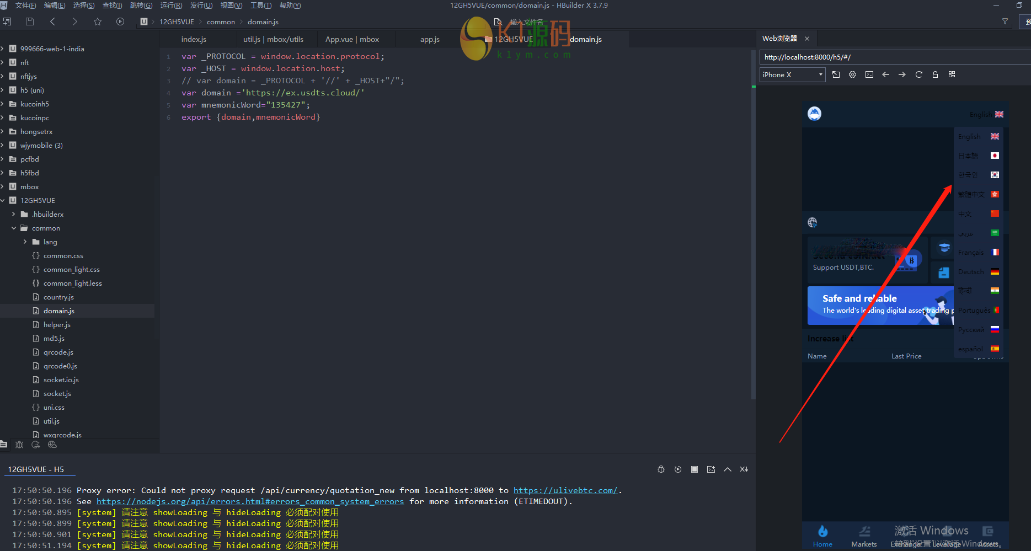1031x551 pixels.
Task: Click the bookmark star icon in toolbar
Action: tap(98, 22)
